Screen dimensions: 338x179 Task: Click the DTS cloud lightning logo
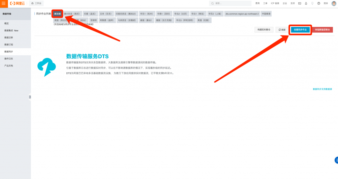coord(47,67)
